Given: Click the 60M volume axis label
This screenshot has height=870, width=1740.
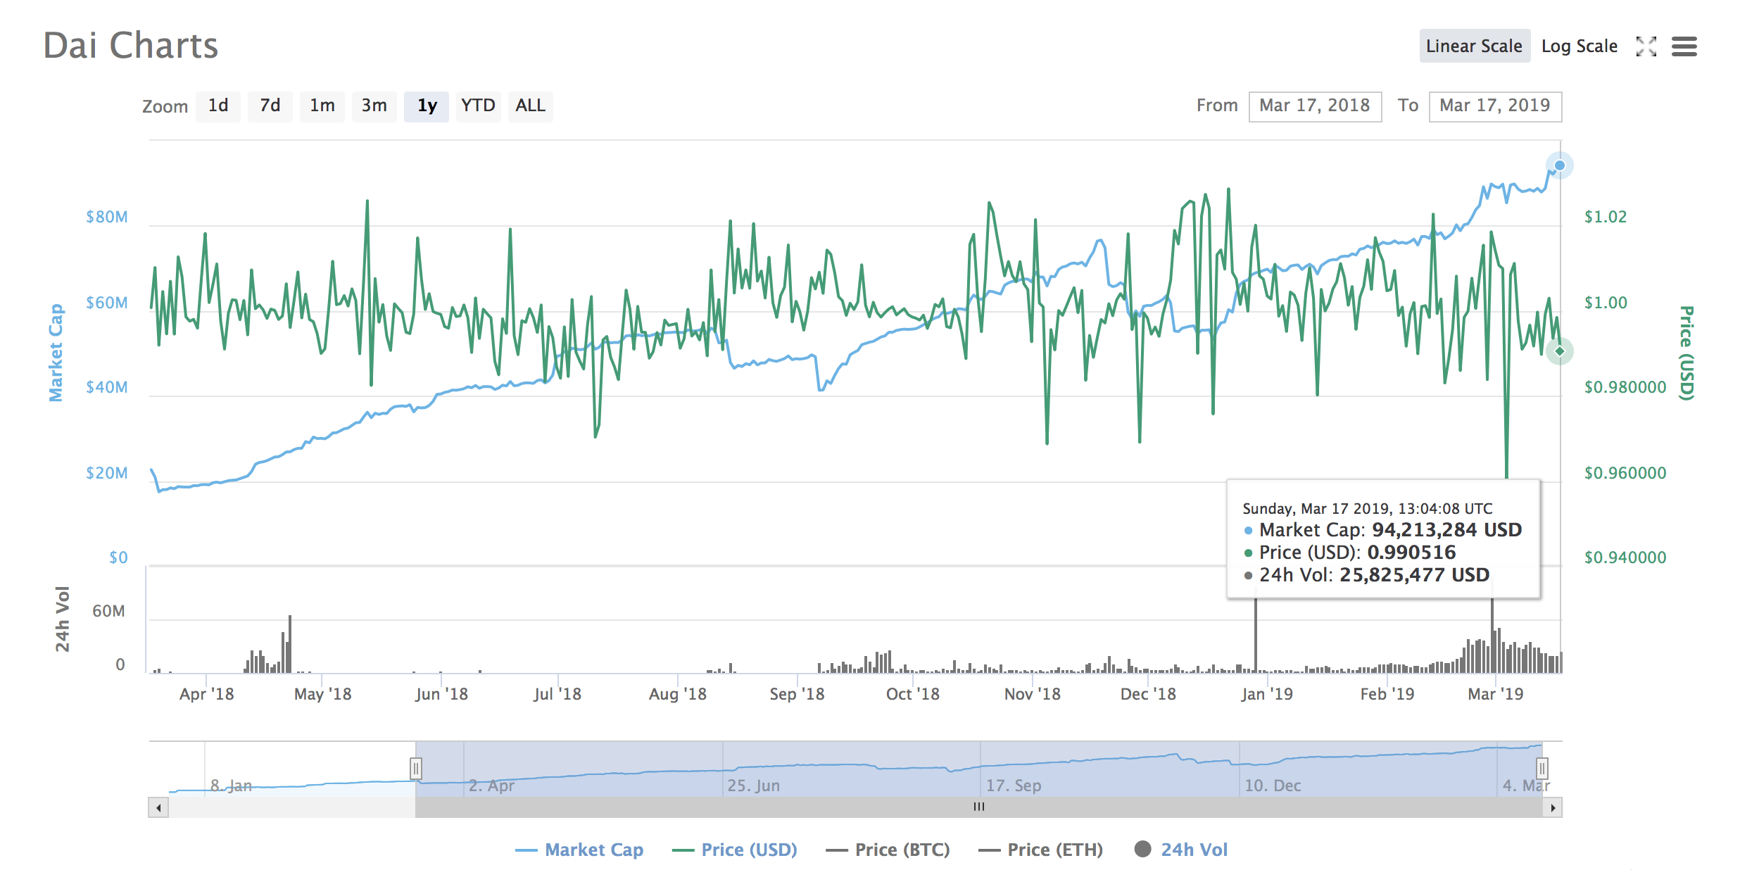Looking at the screenshot, I should 108,611.
